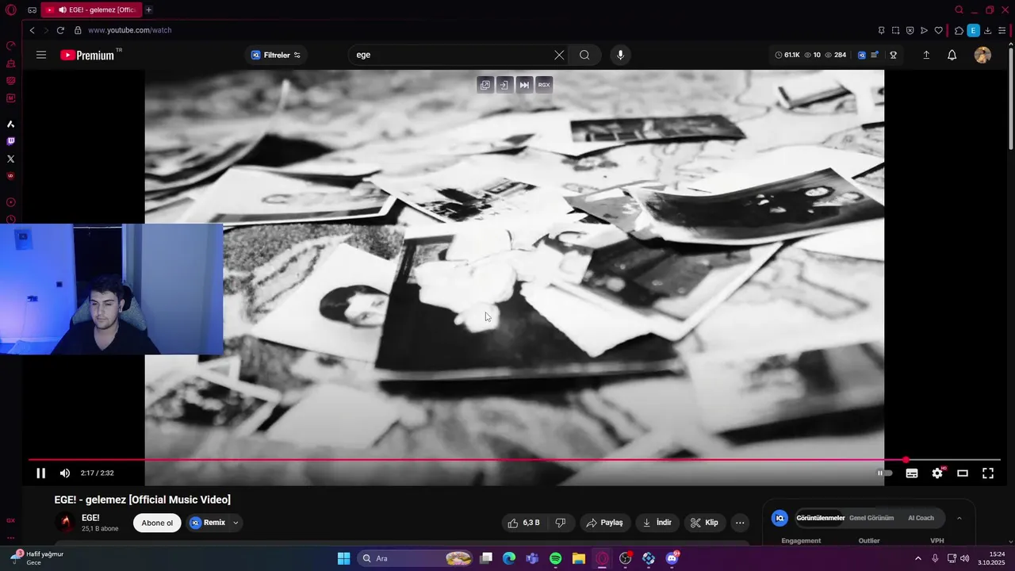Open Opera GX main menu logo
Viewport: 1015px width, 571px height.
pos(10,10)
